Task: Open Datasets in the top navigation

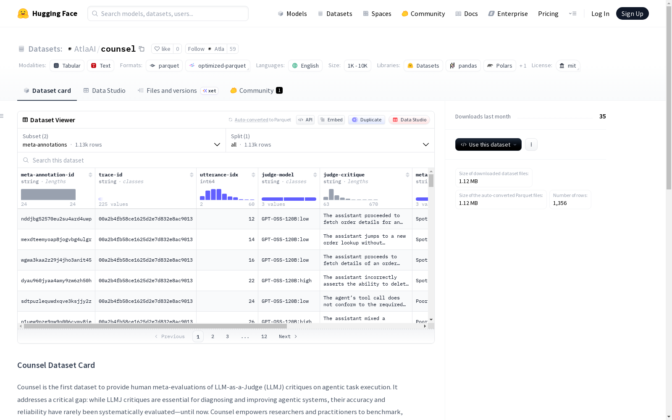Action: pos(335,13)
